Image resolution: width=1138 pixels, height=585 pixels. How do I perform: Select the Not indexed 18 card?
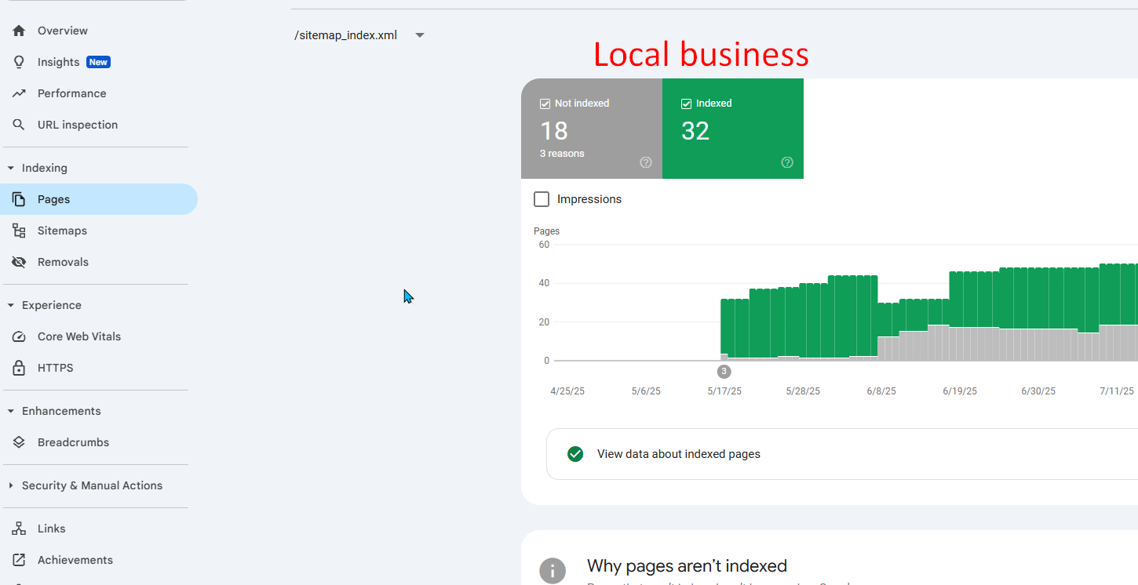pyautogui.click(x=592, y=129)
